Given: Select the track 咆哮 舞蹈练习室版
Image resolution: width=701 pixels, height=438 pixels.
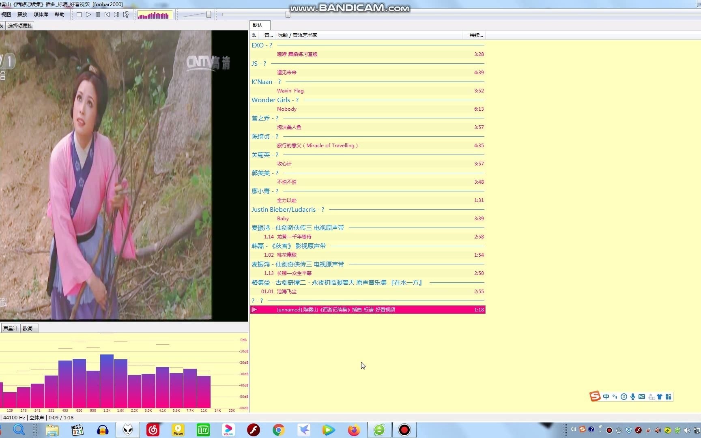Looking at the screenshot, I should (368, 54).
